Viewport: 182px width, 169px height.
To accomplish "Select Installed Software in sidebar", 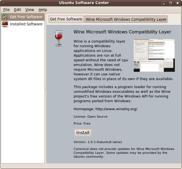I will pos(23,24).
